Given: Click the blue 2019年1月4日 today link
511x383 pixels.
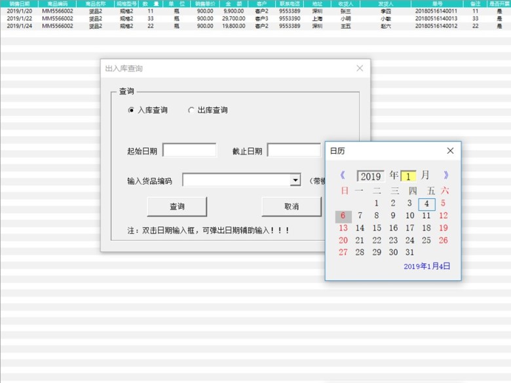Looking at the screenshot, I should tap(427, 266).
